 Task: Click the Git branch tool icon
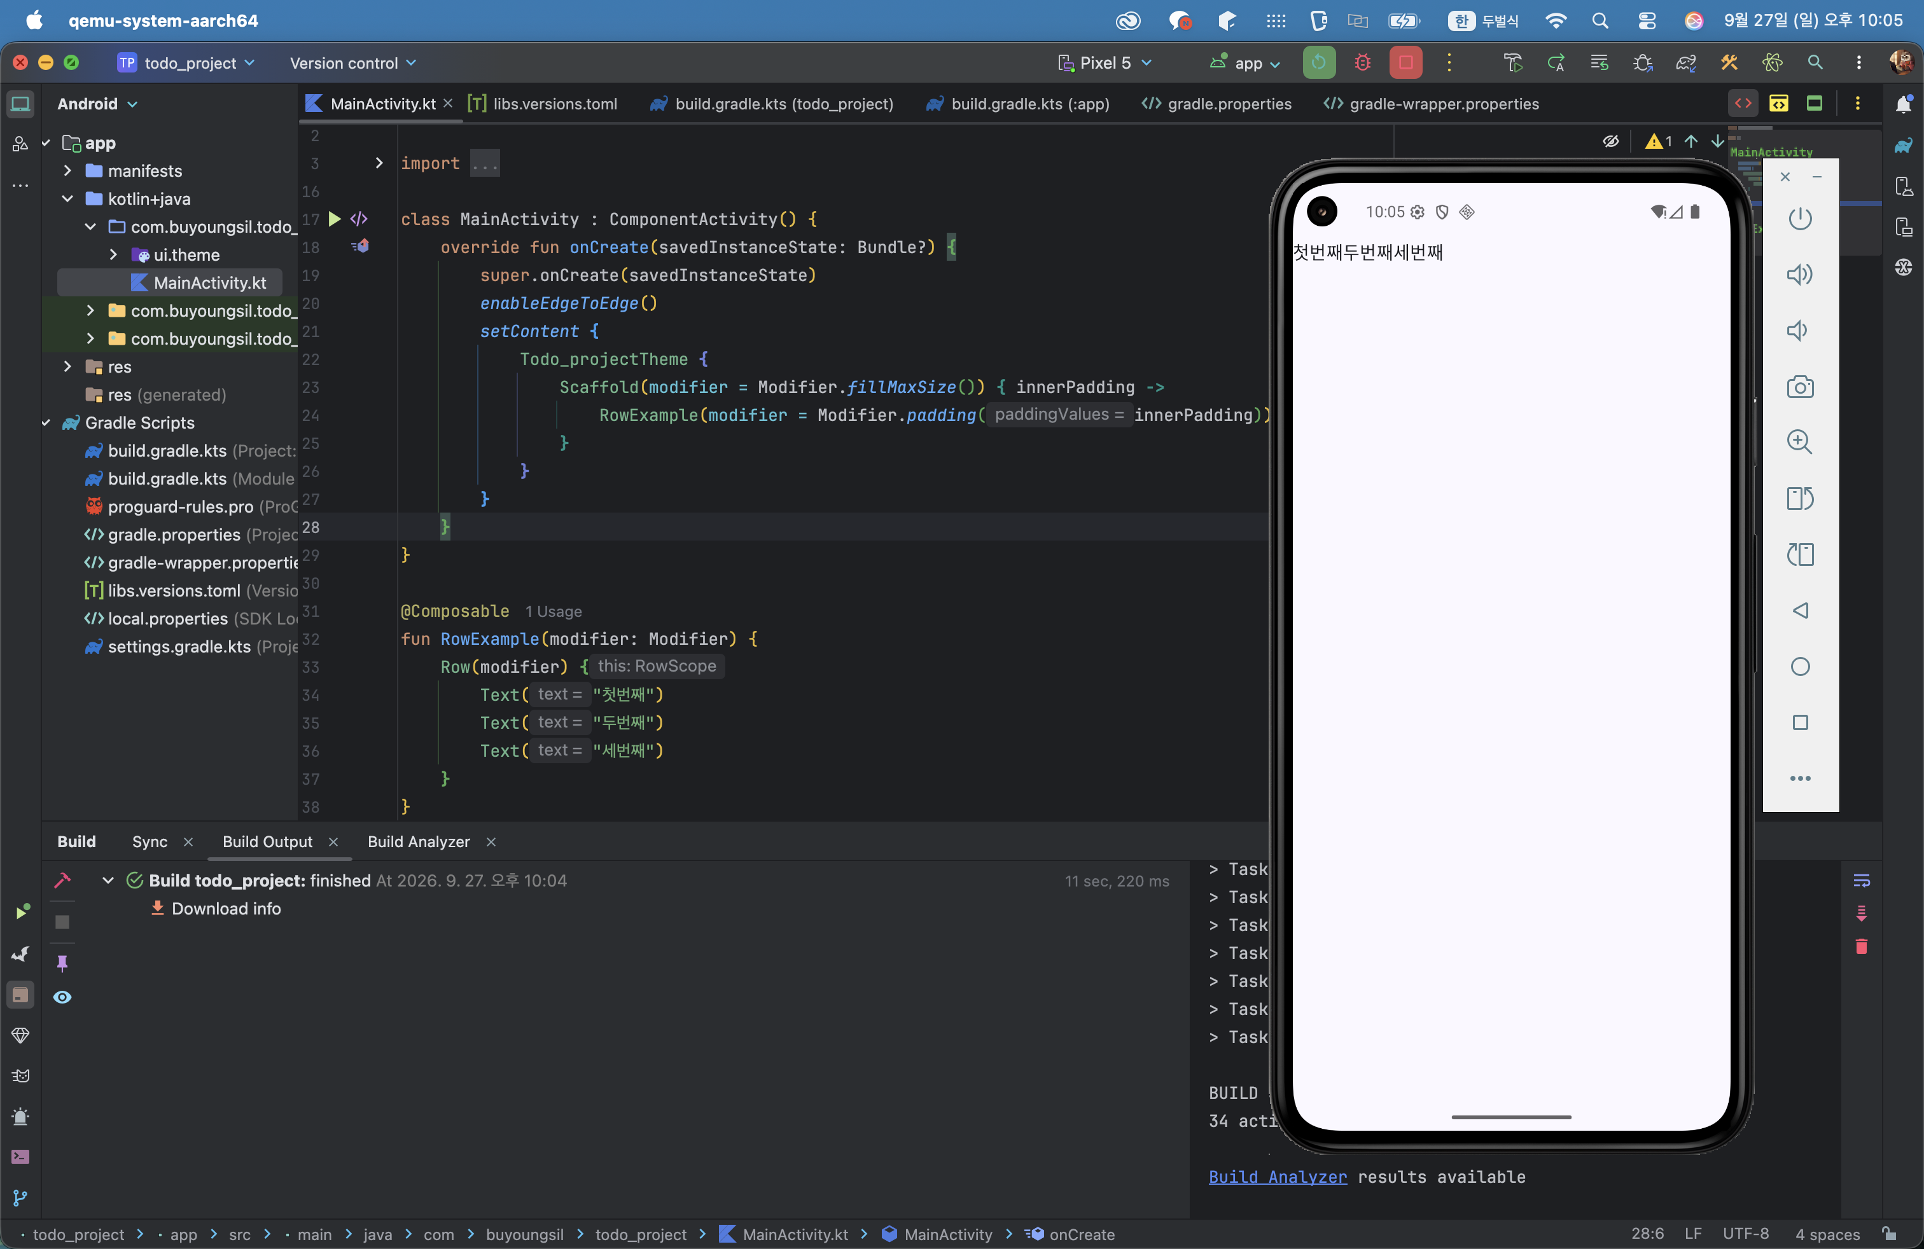[x=20, y=1198]
